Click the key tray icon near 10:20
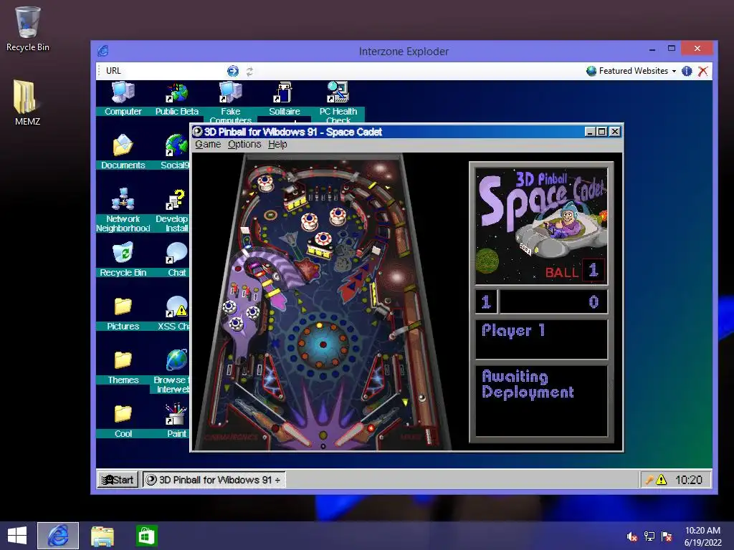Screen dimensions: 734x550 point(649,479)
